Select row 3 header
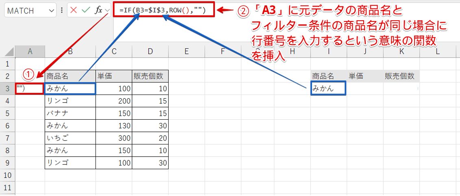The width and height of the screenshot is (460, 196). click(8, 88)
